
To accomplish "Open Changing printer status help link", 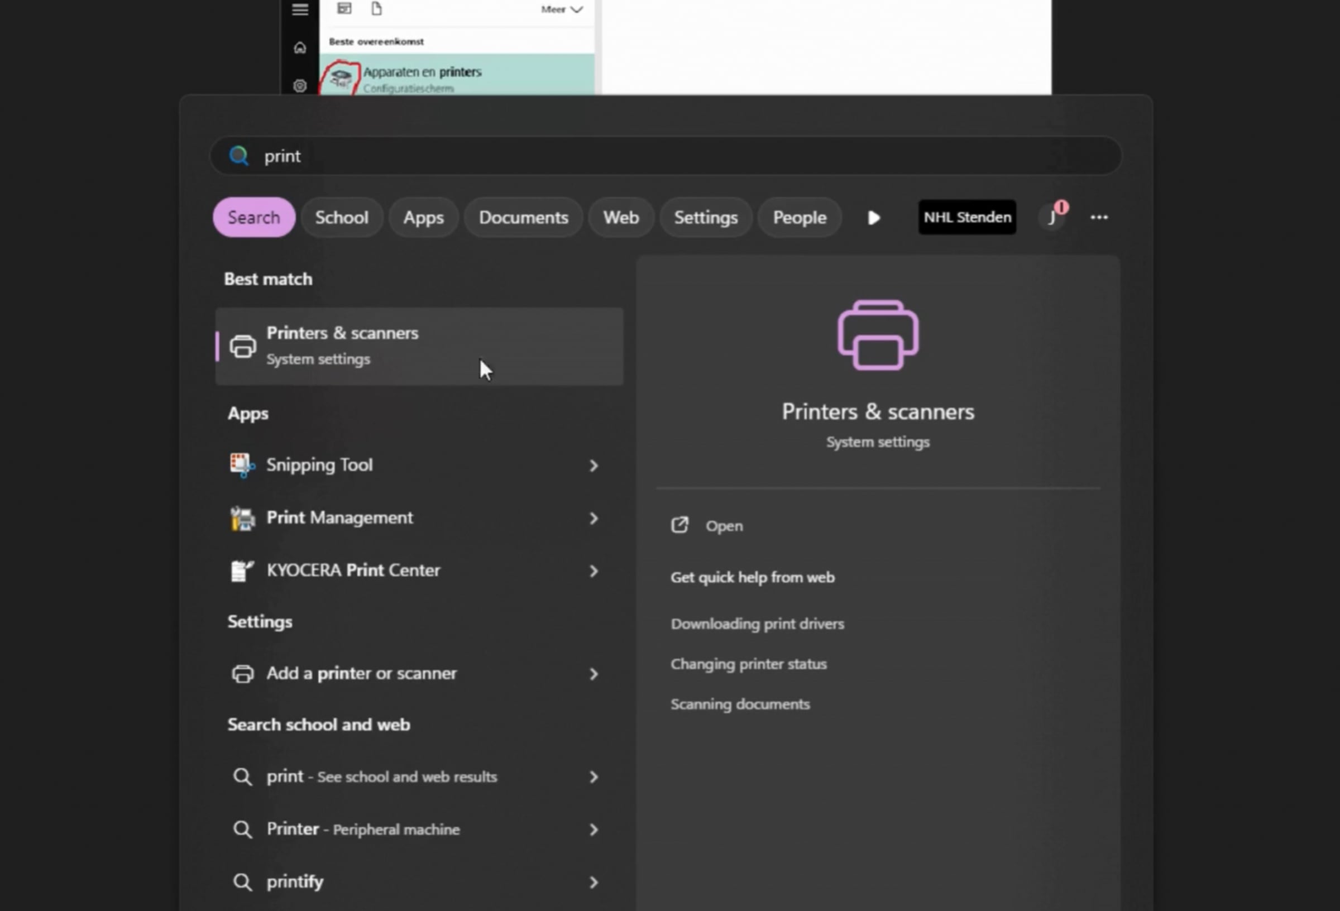I will click(748, 664).
